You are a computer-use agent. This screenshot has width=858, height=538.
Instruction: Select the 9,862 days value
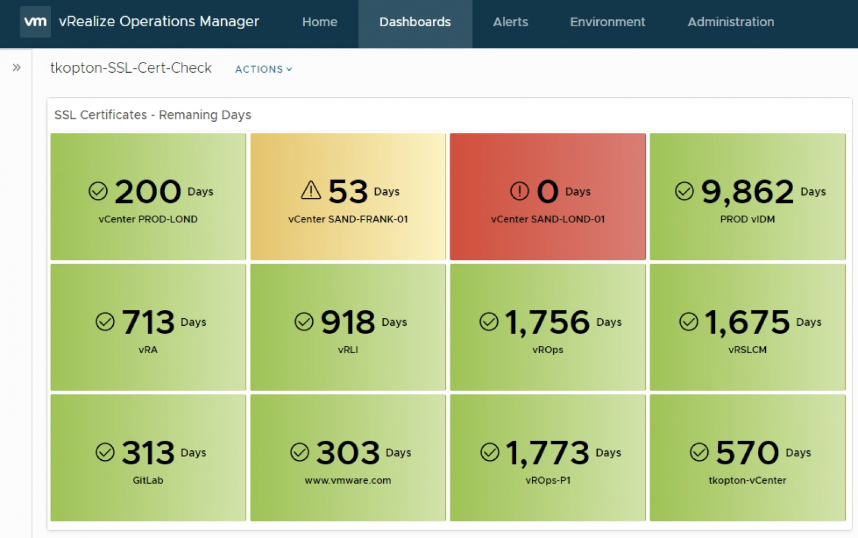click(x=747, y=192)
